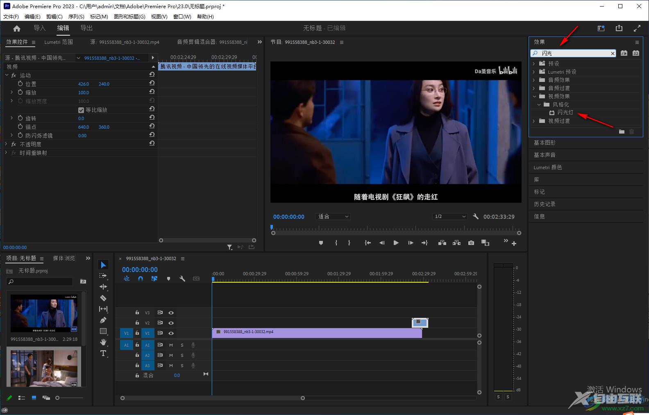This screenshot has width=649, height=415.
Task: Mute audio track A3
Action: [x=171, y=365]
